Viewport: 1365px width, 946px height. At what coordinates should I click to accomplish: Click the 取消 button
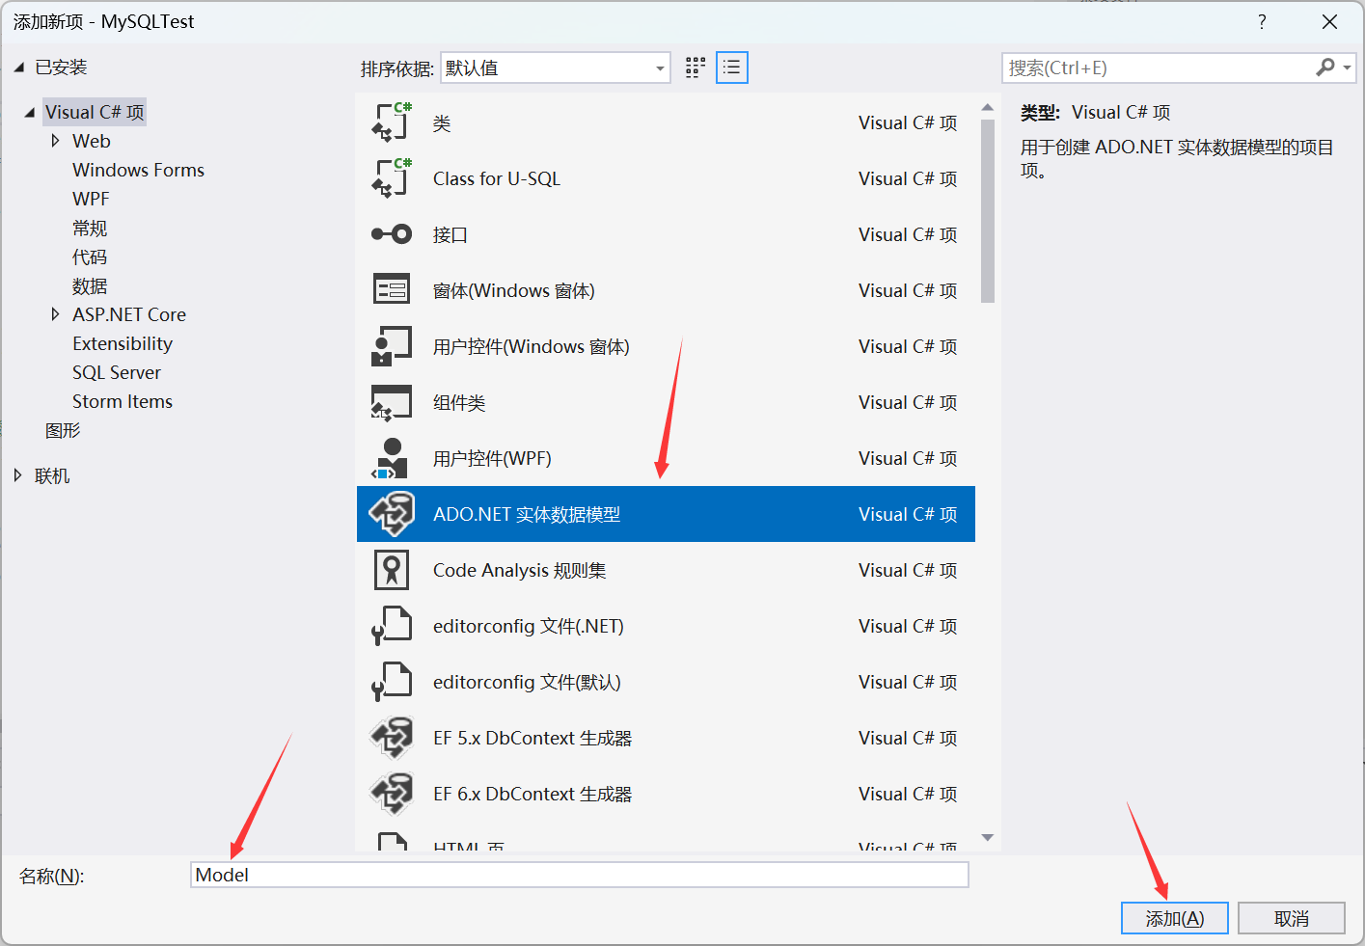[1291, 917]
